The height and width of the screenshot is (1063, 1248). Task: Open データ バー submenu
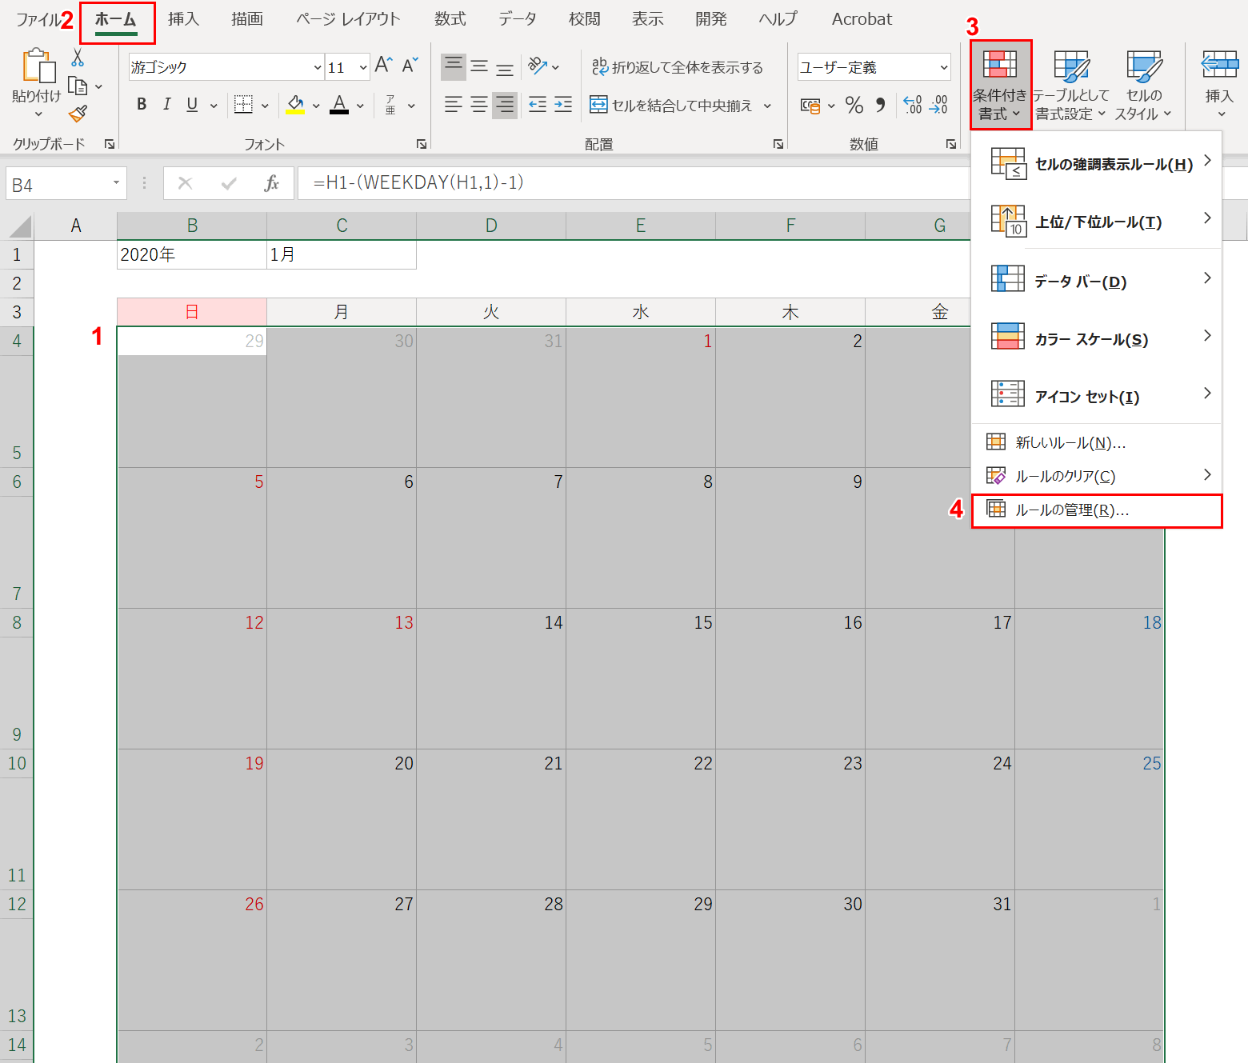(1097, 280)
